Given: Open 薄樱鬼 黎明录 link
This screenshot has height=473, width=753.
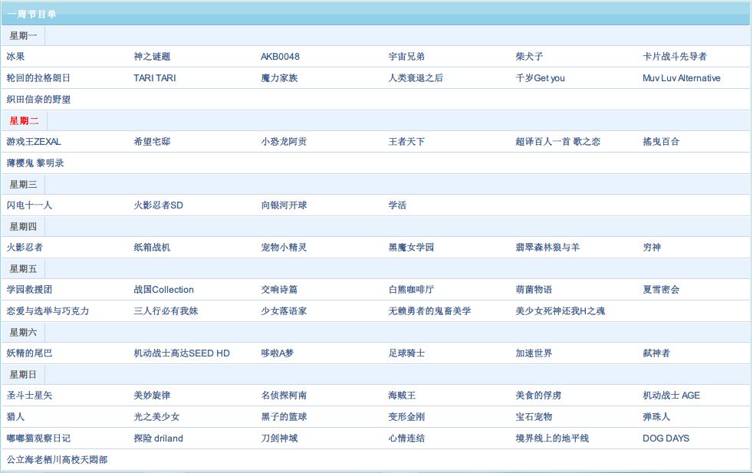Looking at the screenshot, I should point(35,163).
